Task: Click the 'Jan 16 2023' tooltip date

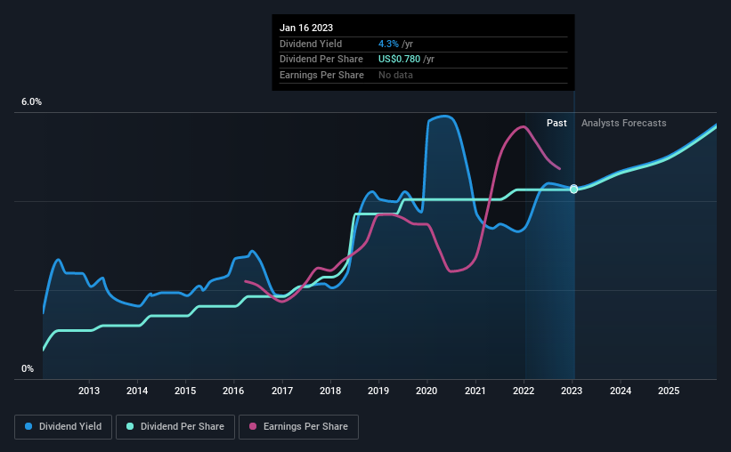Action: pos(306,28)
